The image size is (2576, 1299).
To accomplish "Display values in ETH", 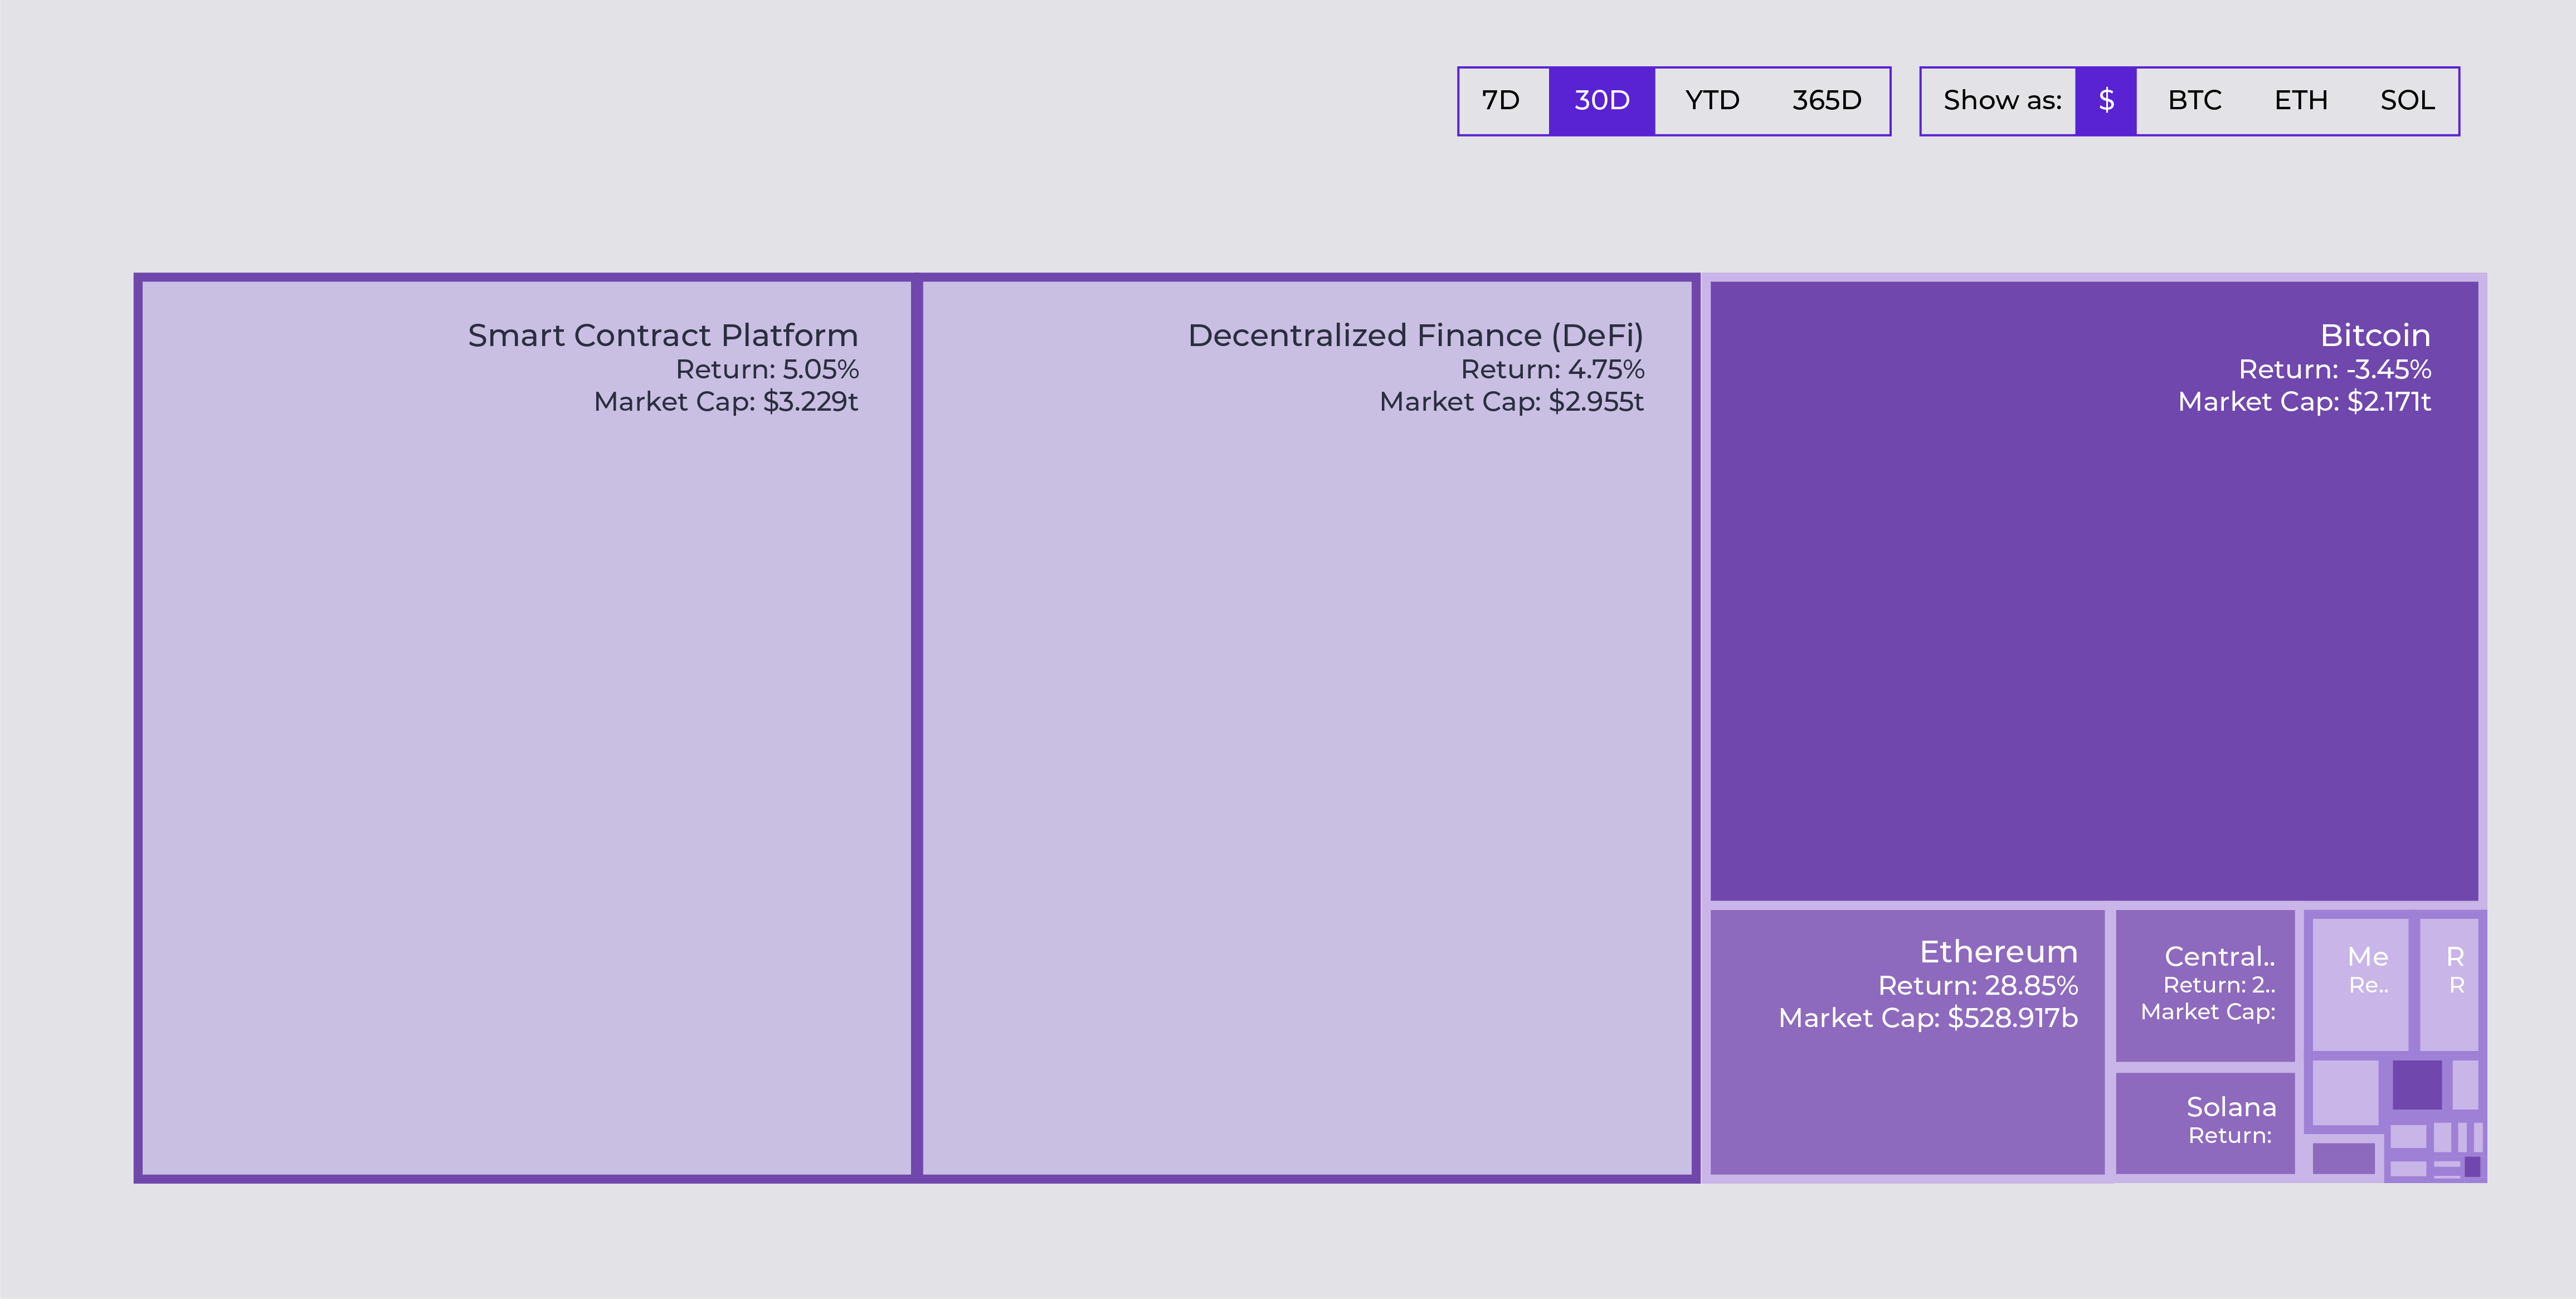I will [2300, 101].
